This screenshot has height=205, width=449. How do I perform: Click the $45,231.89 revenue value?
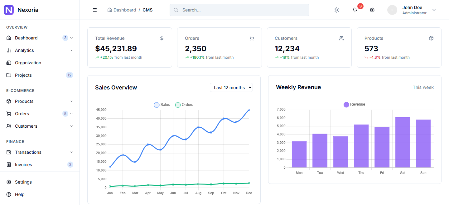pyautogui.click(x=116, y=49)
